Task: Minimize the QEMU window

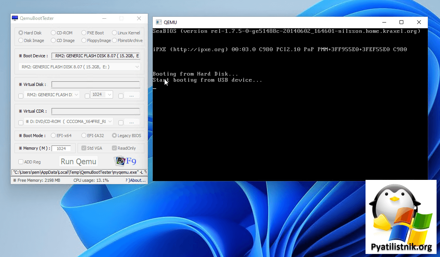Action: (x=383, y=22)
